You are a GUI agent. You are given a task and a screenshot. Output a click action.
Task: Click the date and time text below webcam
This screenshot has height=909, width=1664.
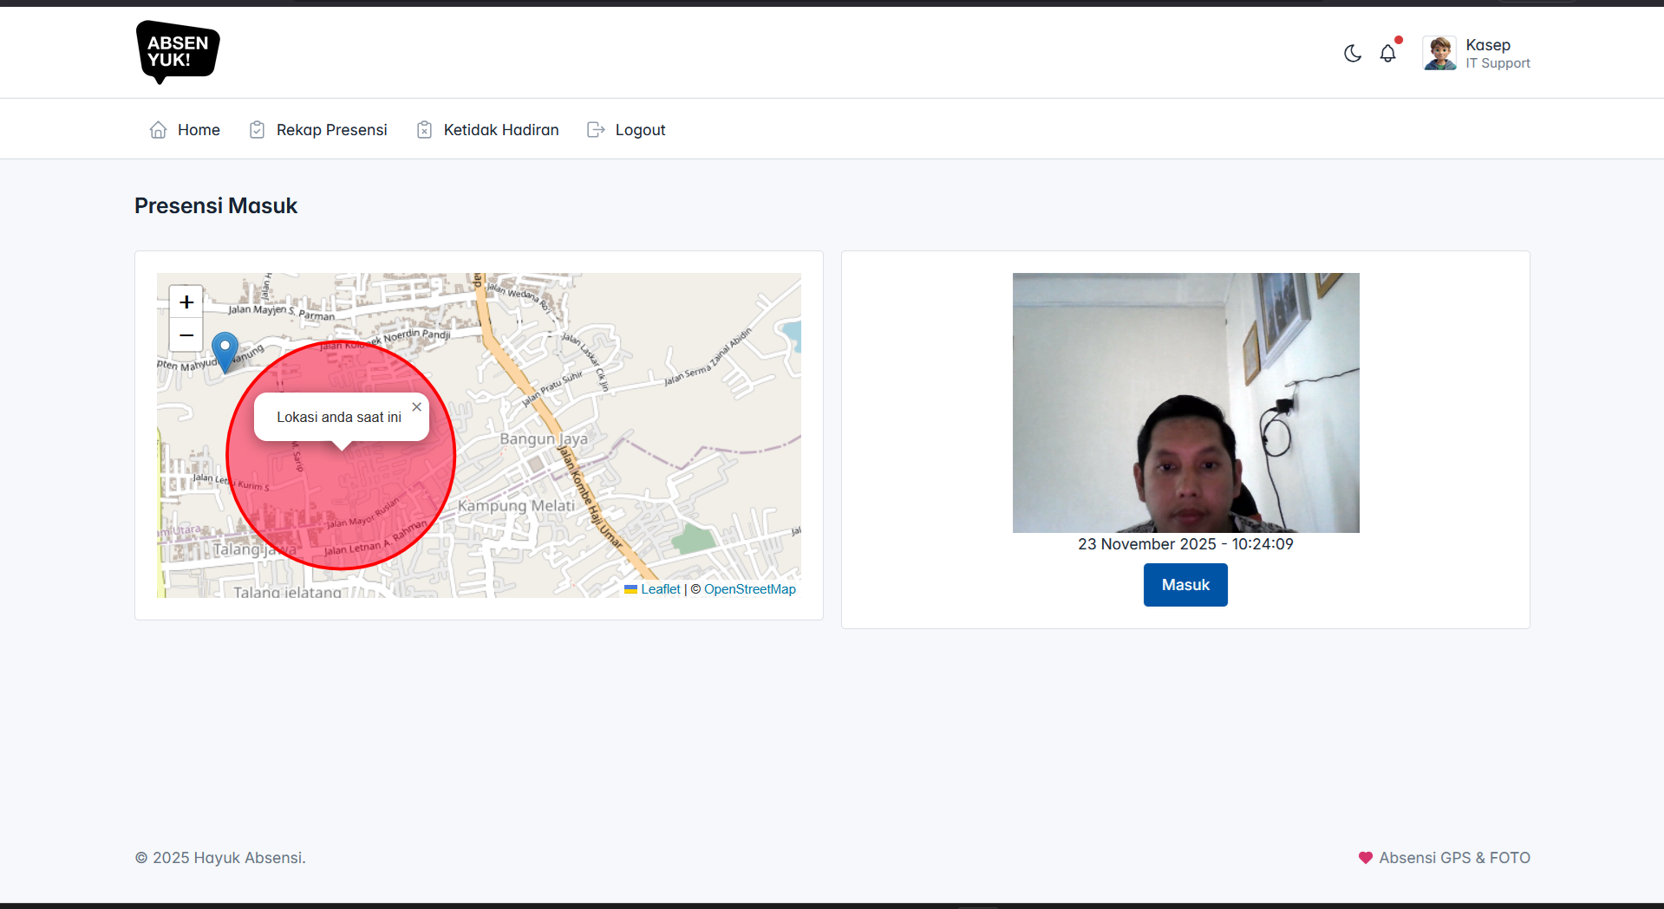pos(1185,544)
